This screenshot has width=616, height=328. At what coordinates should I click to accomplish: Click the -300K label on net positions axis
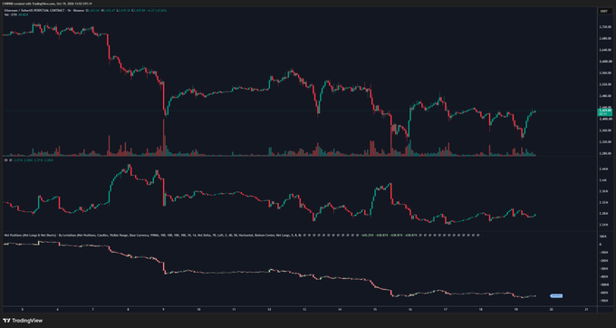(x=604, y=269)
